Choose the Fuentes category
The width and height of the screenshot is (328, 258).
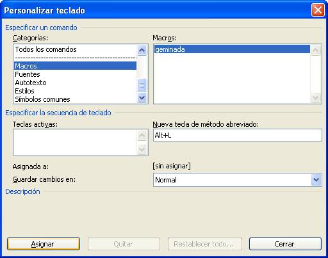pos(76,74)
